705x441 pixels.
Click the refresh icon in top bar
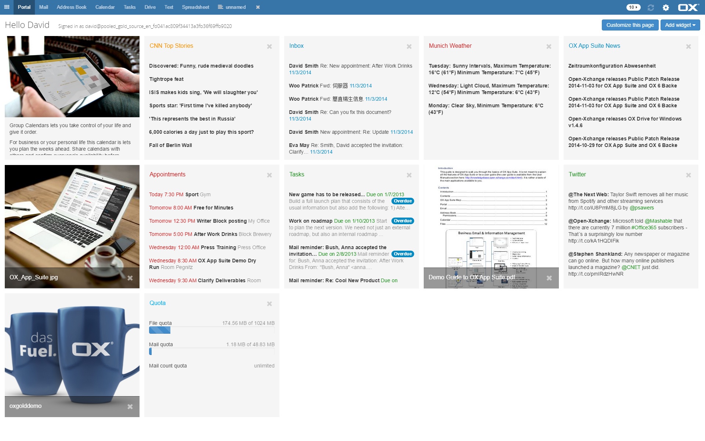tap(651, 7)
